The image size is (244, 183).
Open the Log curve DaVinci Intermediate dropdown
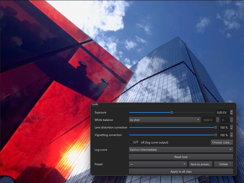click(x=181, y=150)
